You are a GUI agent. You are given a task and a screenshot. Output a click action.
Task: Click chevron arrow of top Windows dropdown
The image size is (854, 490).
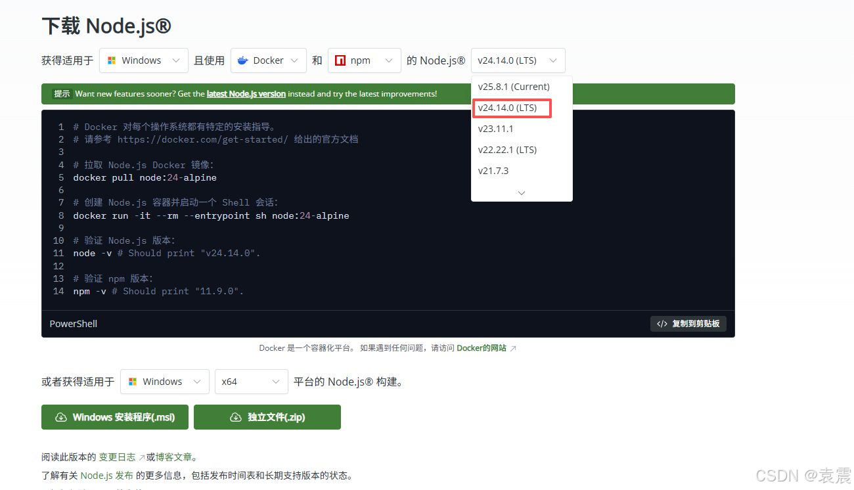pos(175,60)
